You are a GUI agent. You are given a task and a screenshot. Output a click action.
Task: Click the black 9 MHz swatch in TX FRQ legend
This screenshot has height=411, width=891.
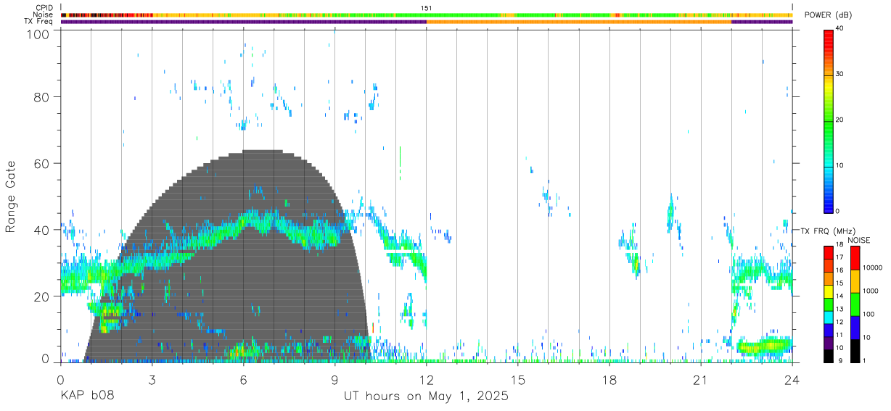click(829, 356)
